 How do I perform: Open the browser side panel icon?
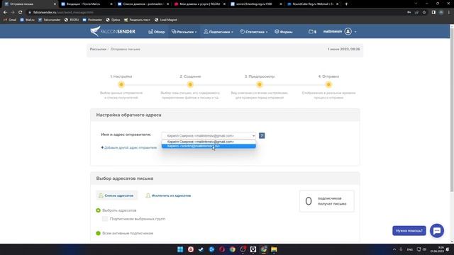pos(433,13)
